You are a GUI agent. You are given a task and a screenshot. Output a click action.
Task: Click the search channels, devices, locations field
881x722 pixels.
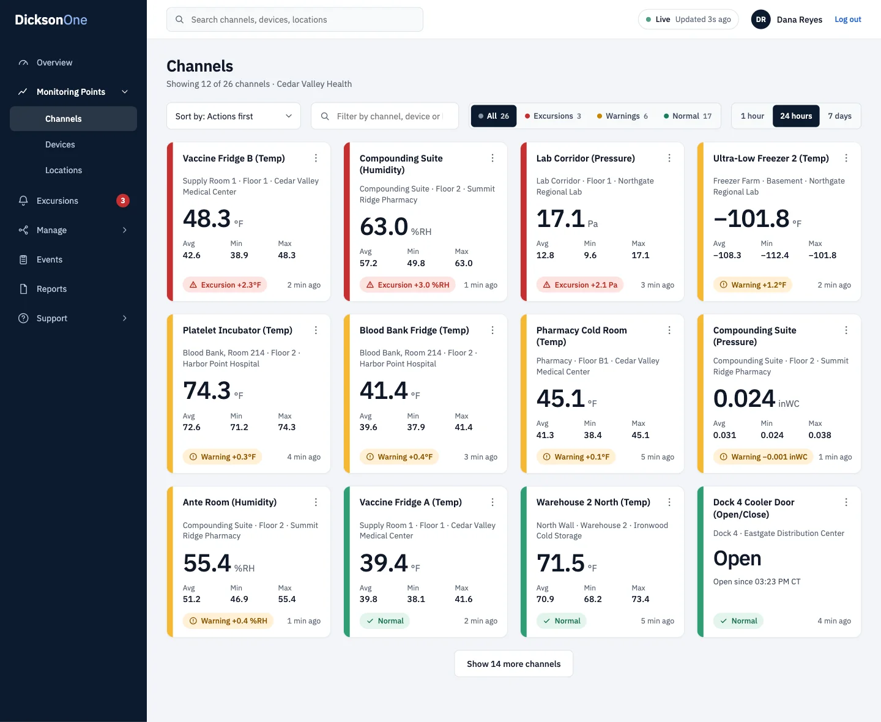click(x=295, y=20)
